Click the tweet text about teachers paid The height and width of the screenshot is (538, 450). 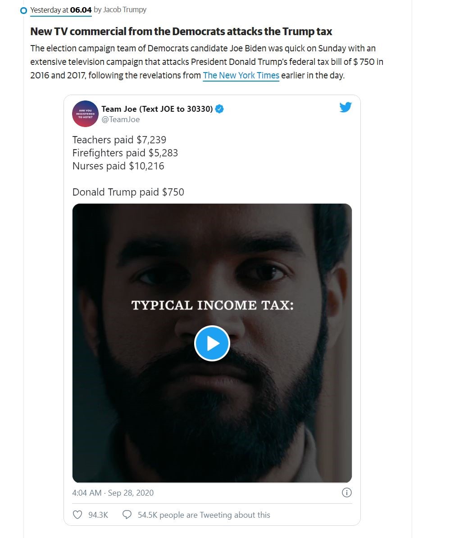119,140
